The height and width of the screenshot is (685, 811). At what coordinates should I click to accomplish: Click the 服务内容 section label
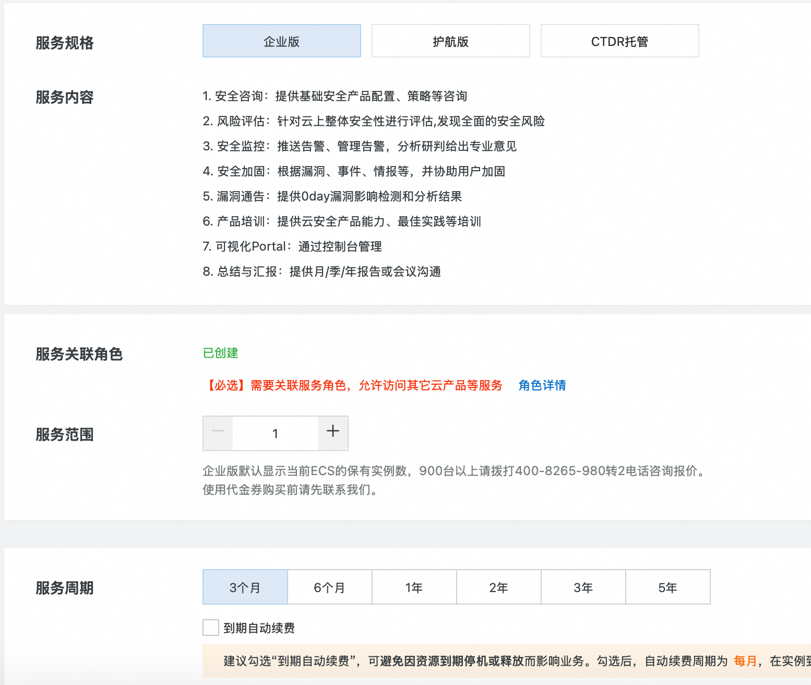coord(65,97)
